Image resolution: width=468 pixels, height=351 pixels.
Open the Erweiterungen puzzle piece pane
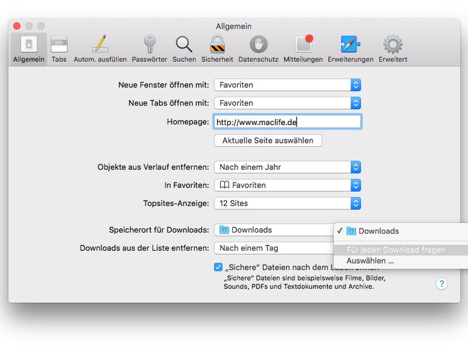pyautogui.click(x=351, y=49)
